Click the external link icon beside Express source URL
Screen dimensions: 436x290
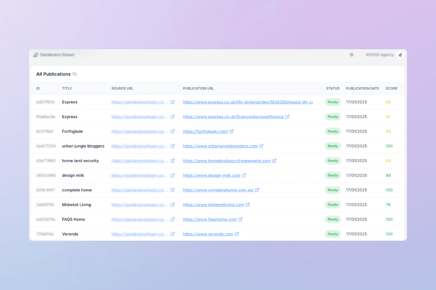[173, 102]
